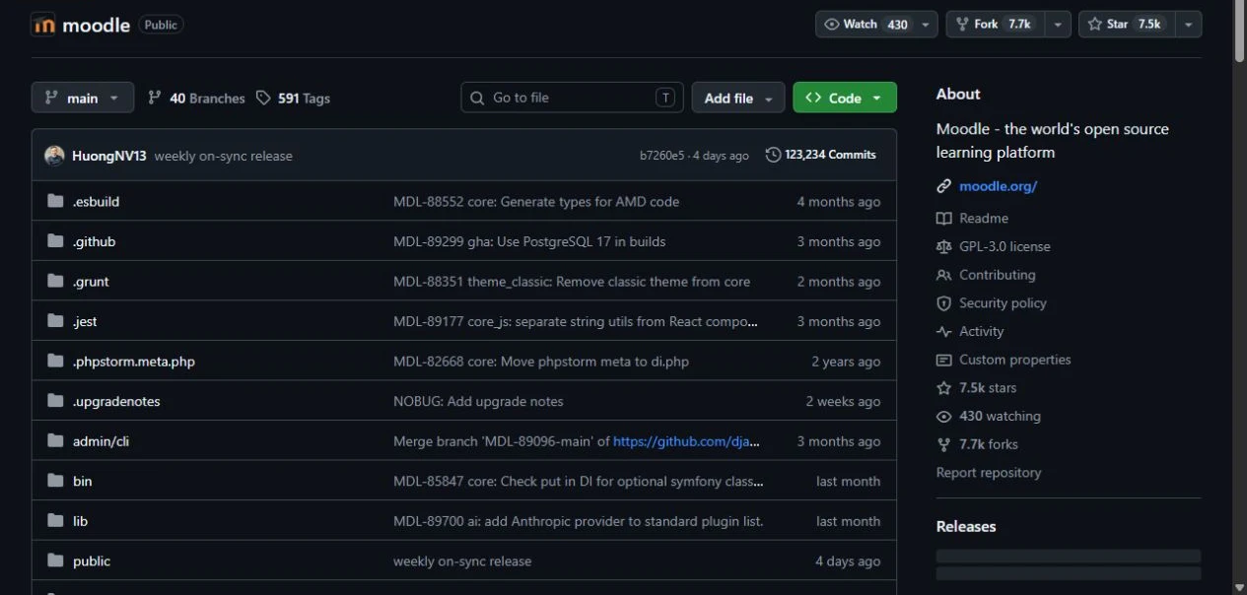Open commit 'NOBUG: Add upgrade notes'
The height and width of the screenshot is (595, 1247).
pyautogui.click(x=478, y=401)
